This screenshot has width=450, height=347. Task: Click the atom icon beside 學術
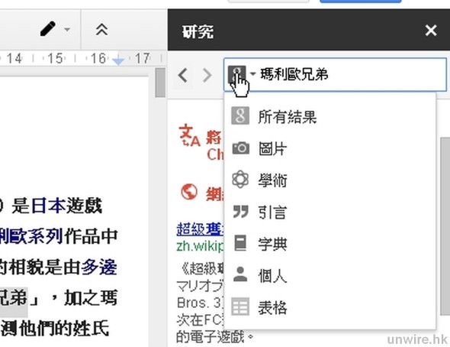240,180
